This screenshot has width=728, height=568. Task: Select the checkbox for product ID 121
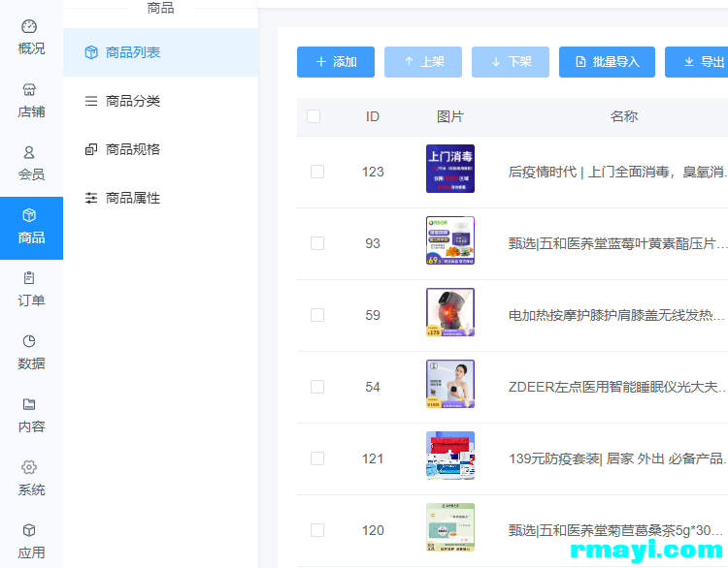click(x=317, y=458)
